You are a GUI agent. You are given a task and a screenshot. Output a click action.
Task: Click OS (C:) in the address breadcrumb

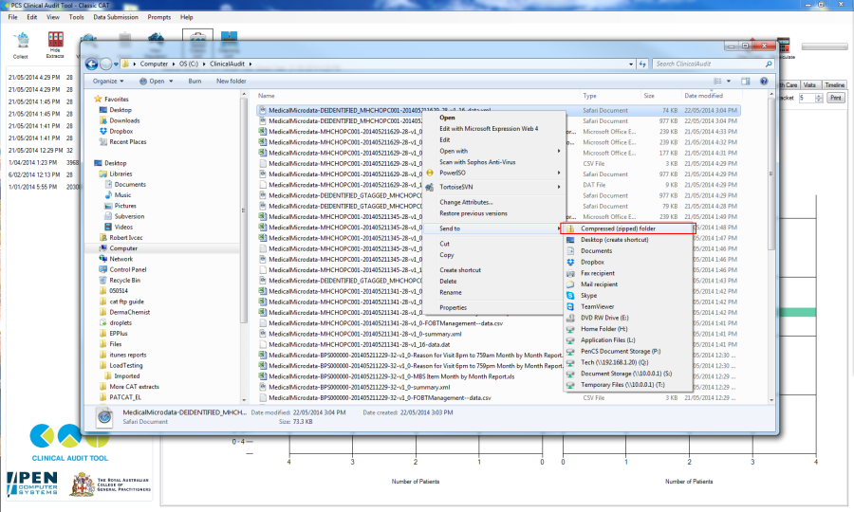point(189,64)
